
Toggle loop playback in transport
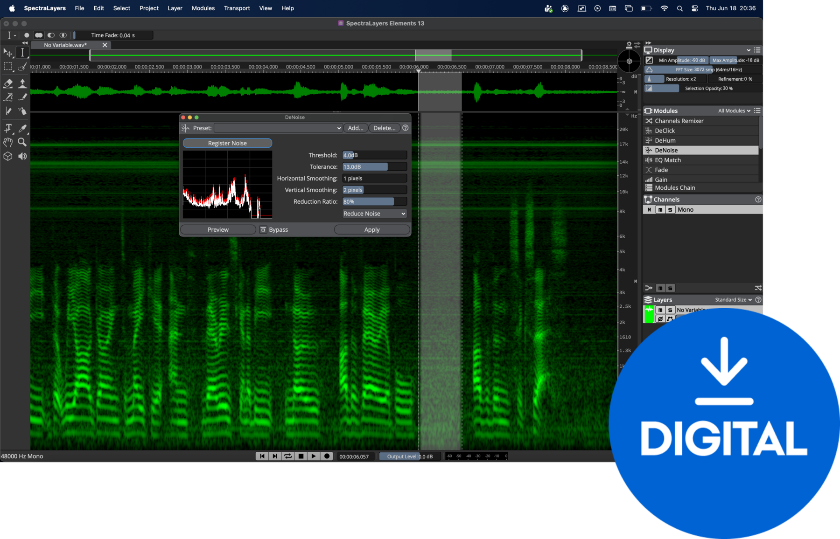(288, 456)
